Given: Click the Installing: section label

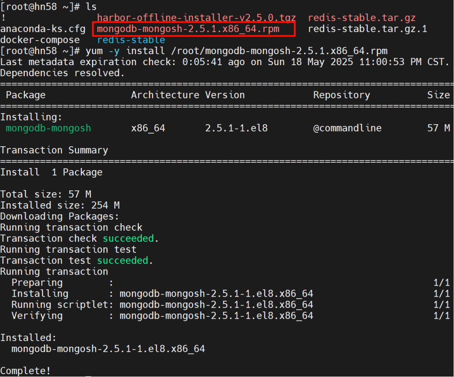Looking at the screenshot, I should click(31, 117).
